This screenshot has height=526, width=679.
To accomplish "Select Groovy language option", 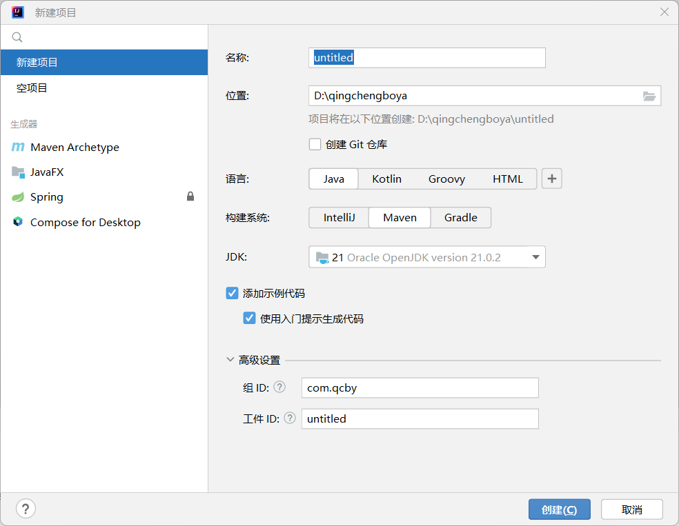I will (446, 179).
